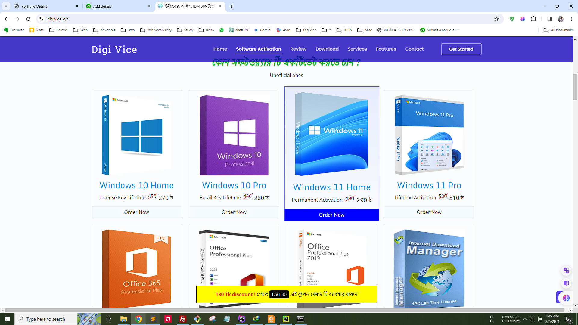Viewport: 578px width, 325px height.
Task: Launch FileZilla from the taskbar
Action: [x=182, y=319]
